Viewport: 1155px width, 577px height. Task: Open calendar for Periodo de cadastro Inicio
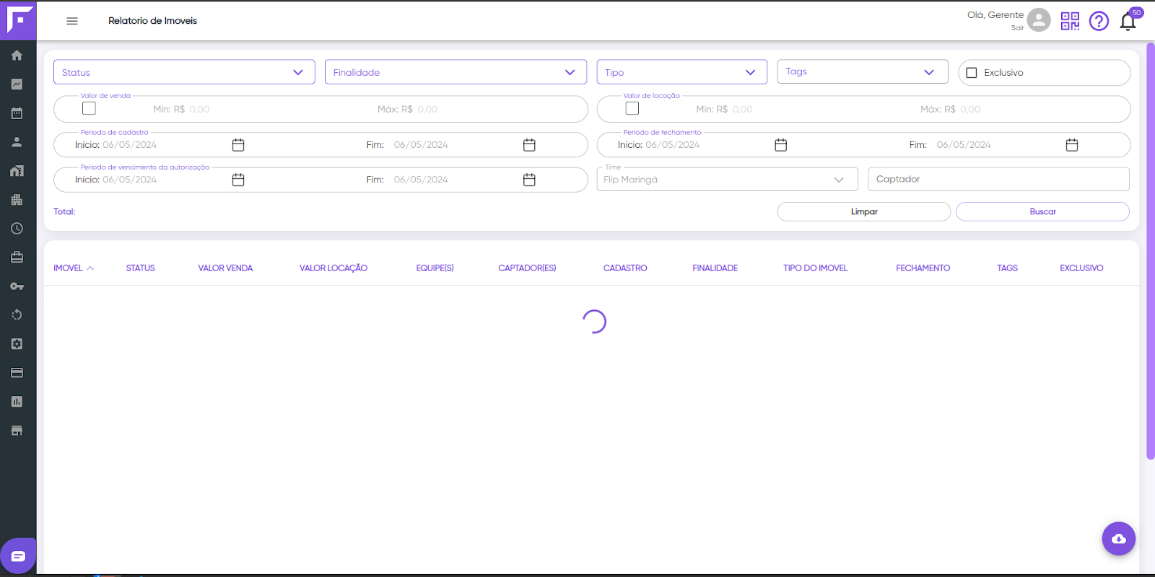(238, 145)
